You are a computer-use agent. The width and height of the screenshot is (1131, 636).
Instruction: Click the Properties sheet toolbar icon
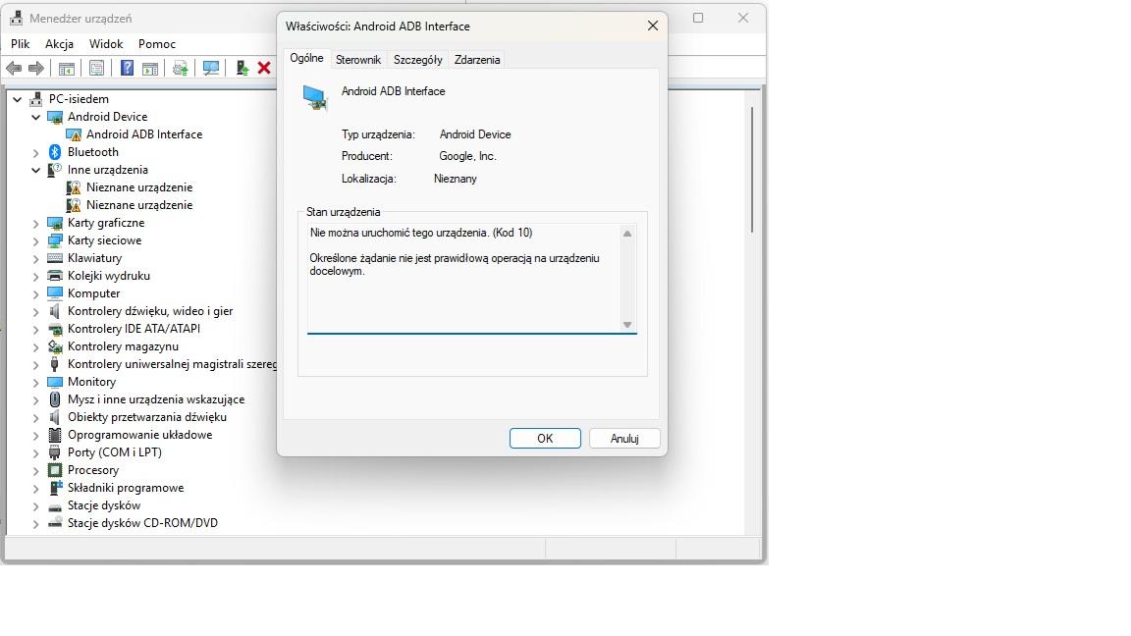(96, 68)
